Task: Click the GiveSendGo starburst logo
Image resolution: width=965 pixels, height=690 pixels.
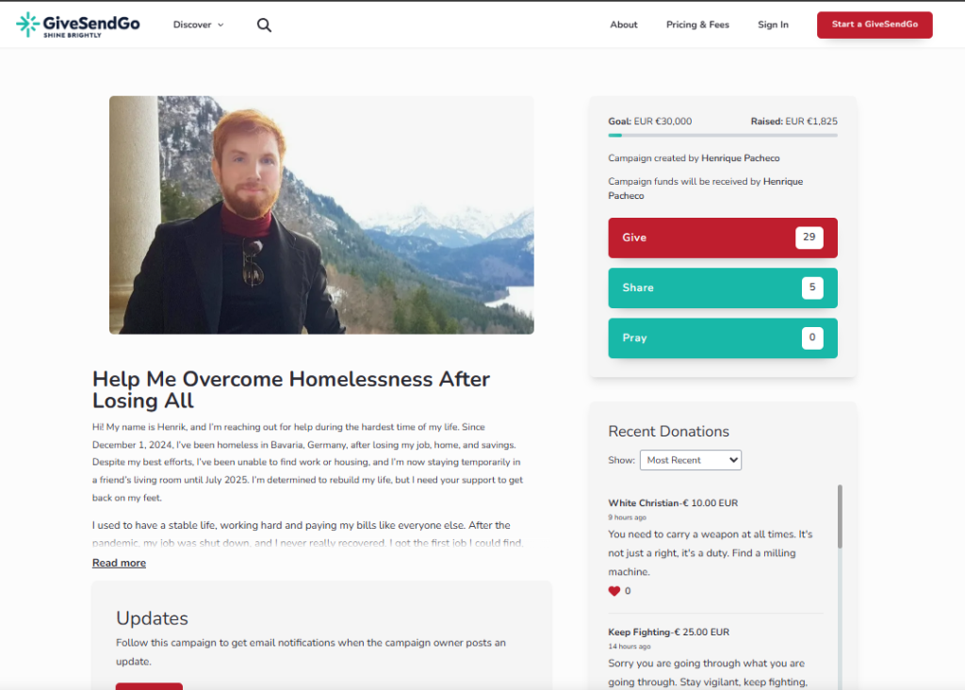Action: coord(27,25)
